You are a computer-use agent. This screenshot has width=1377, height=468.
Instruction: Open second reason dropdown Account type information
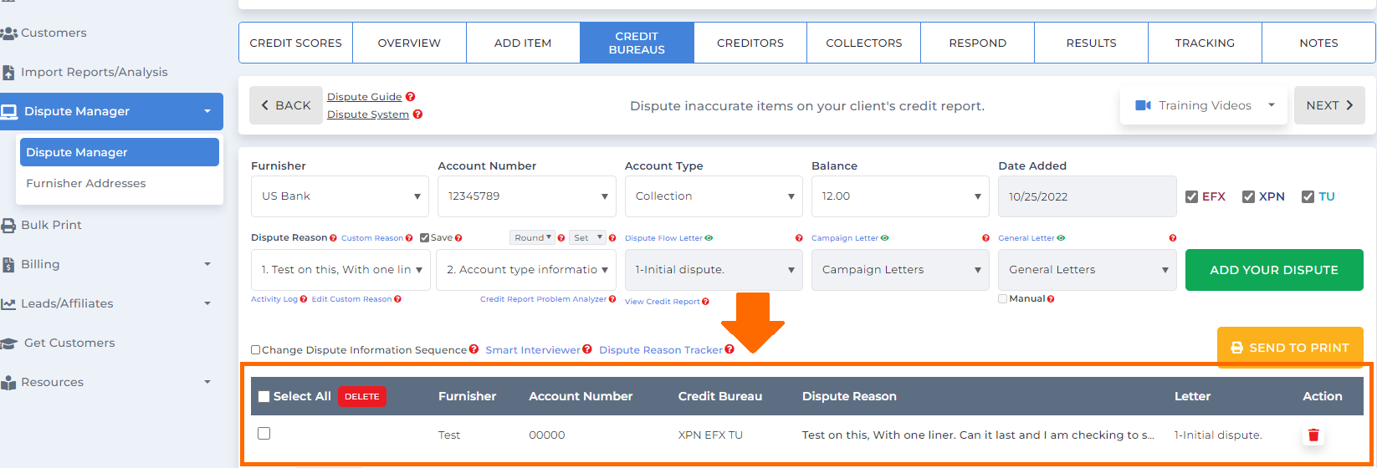click(526, 270)
